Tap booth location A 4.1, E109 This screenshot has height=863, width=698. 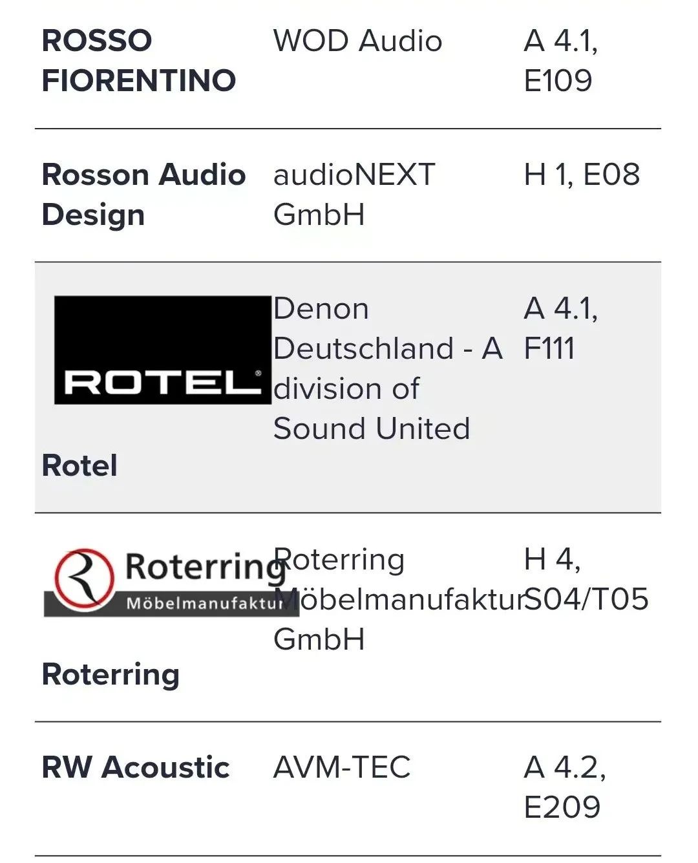(560, 60)
